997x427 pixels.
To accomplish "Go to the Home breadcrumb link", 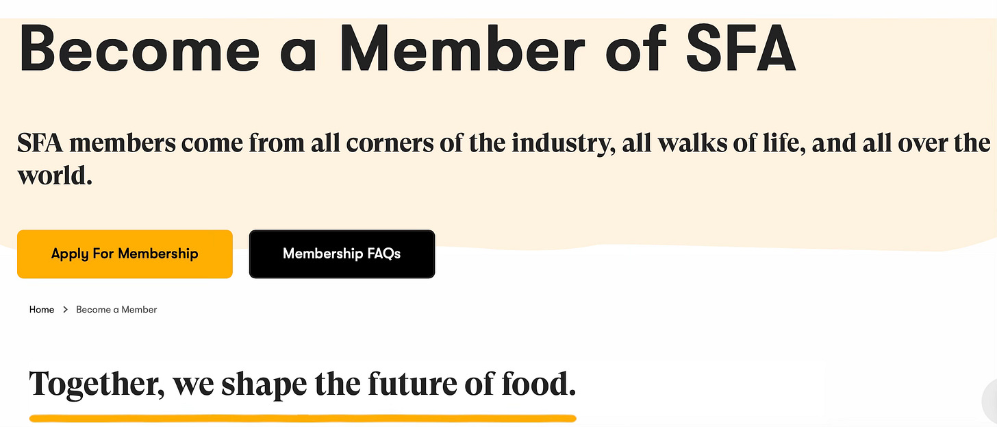I will [42, 310].
